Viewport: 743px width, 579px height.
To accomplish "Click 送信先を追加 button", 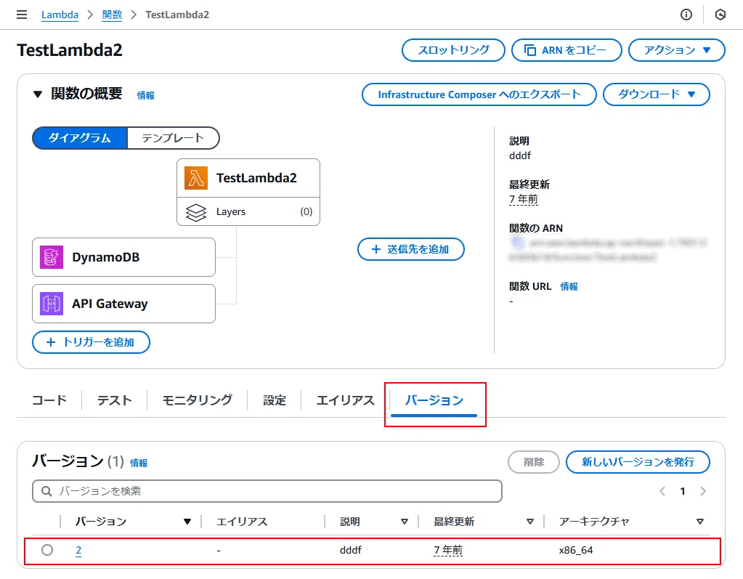I will (411, 249).
